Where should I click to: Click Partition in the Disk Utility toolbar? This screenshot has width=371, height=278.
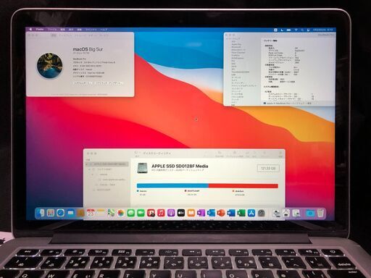click(x=234, y=154)
